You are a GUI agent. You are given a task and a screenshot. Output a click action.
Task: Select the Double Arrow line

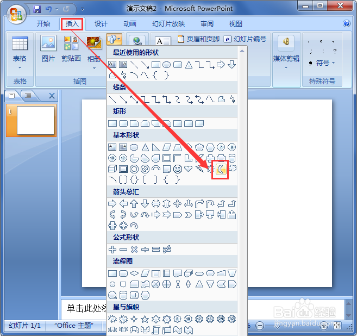coord(134,99)
